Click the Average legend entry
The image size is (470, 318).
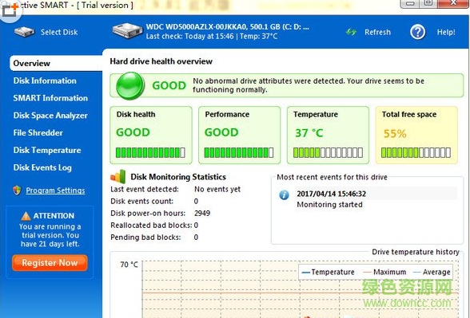[432, 272]
